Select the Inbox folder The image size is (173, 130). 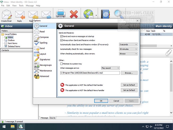pyautogui.click(x=10, y=37)
